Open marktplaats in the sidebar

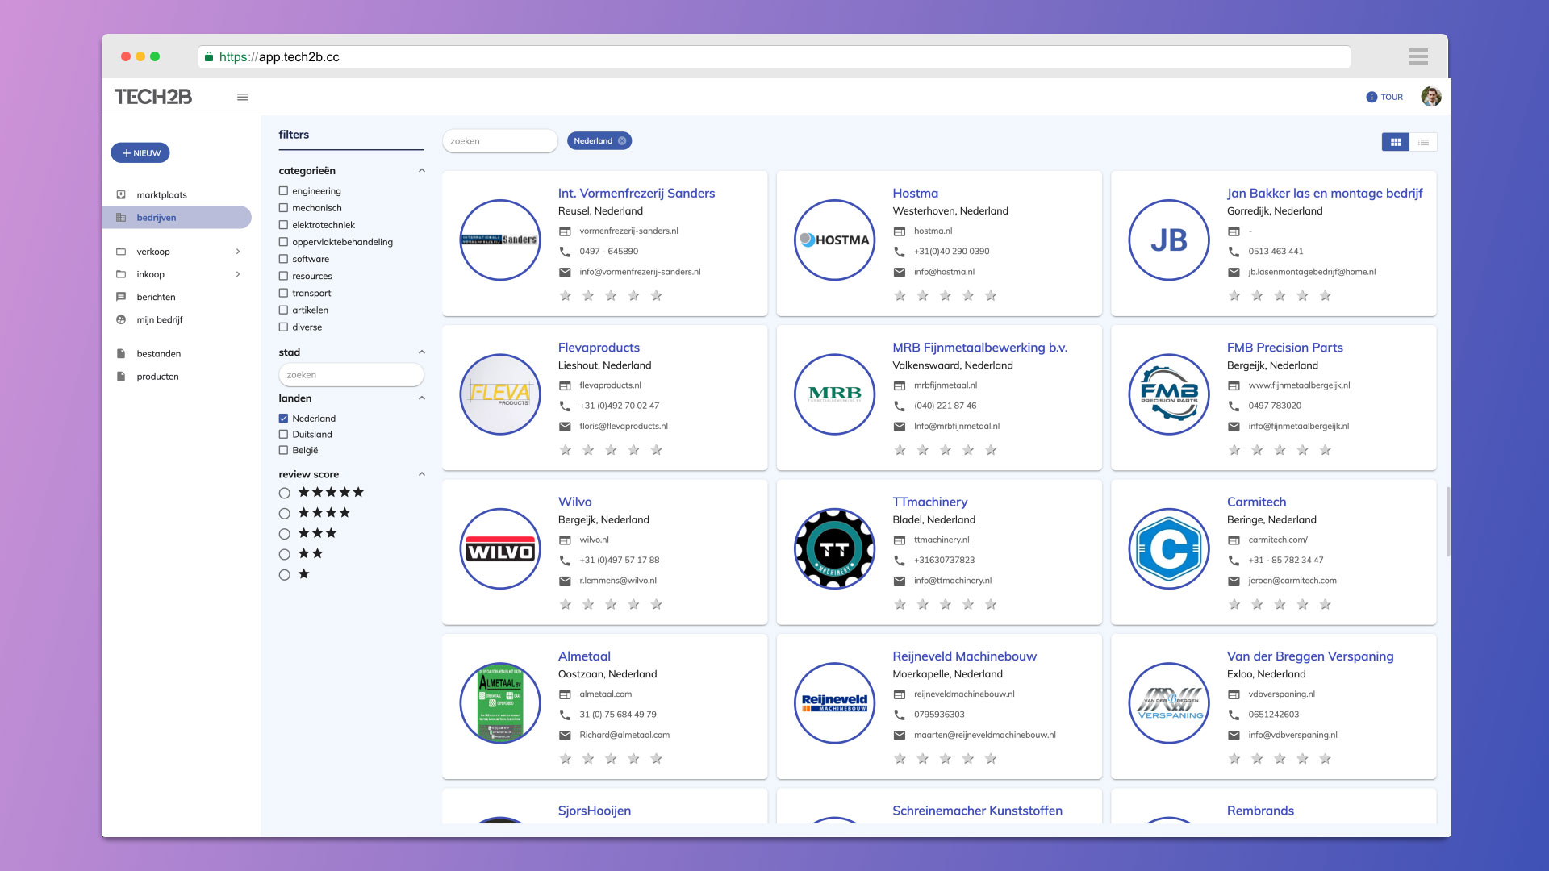[161, 195]
